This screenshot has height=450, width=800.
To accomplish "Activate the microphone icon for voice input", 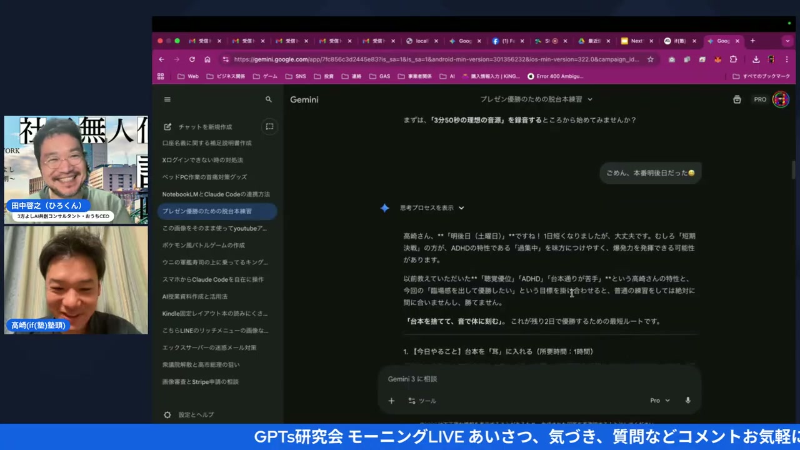I will (687, 401).
